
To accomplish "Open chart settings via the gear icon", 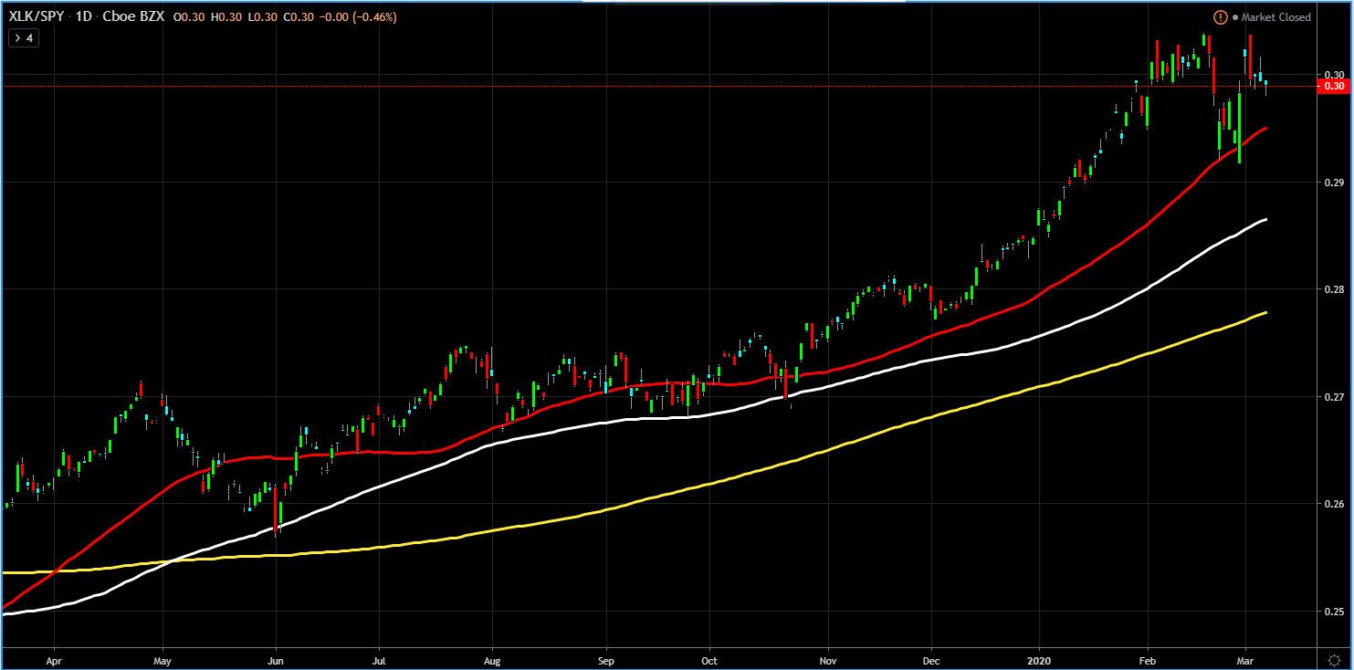I will [x=1333, y=657].
